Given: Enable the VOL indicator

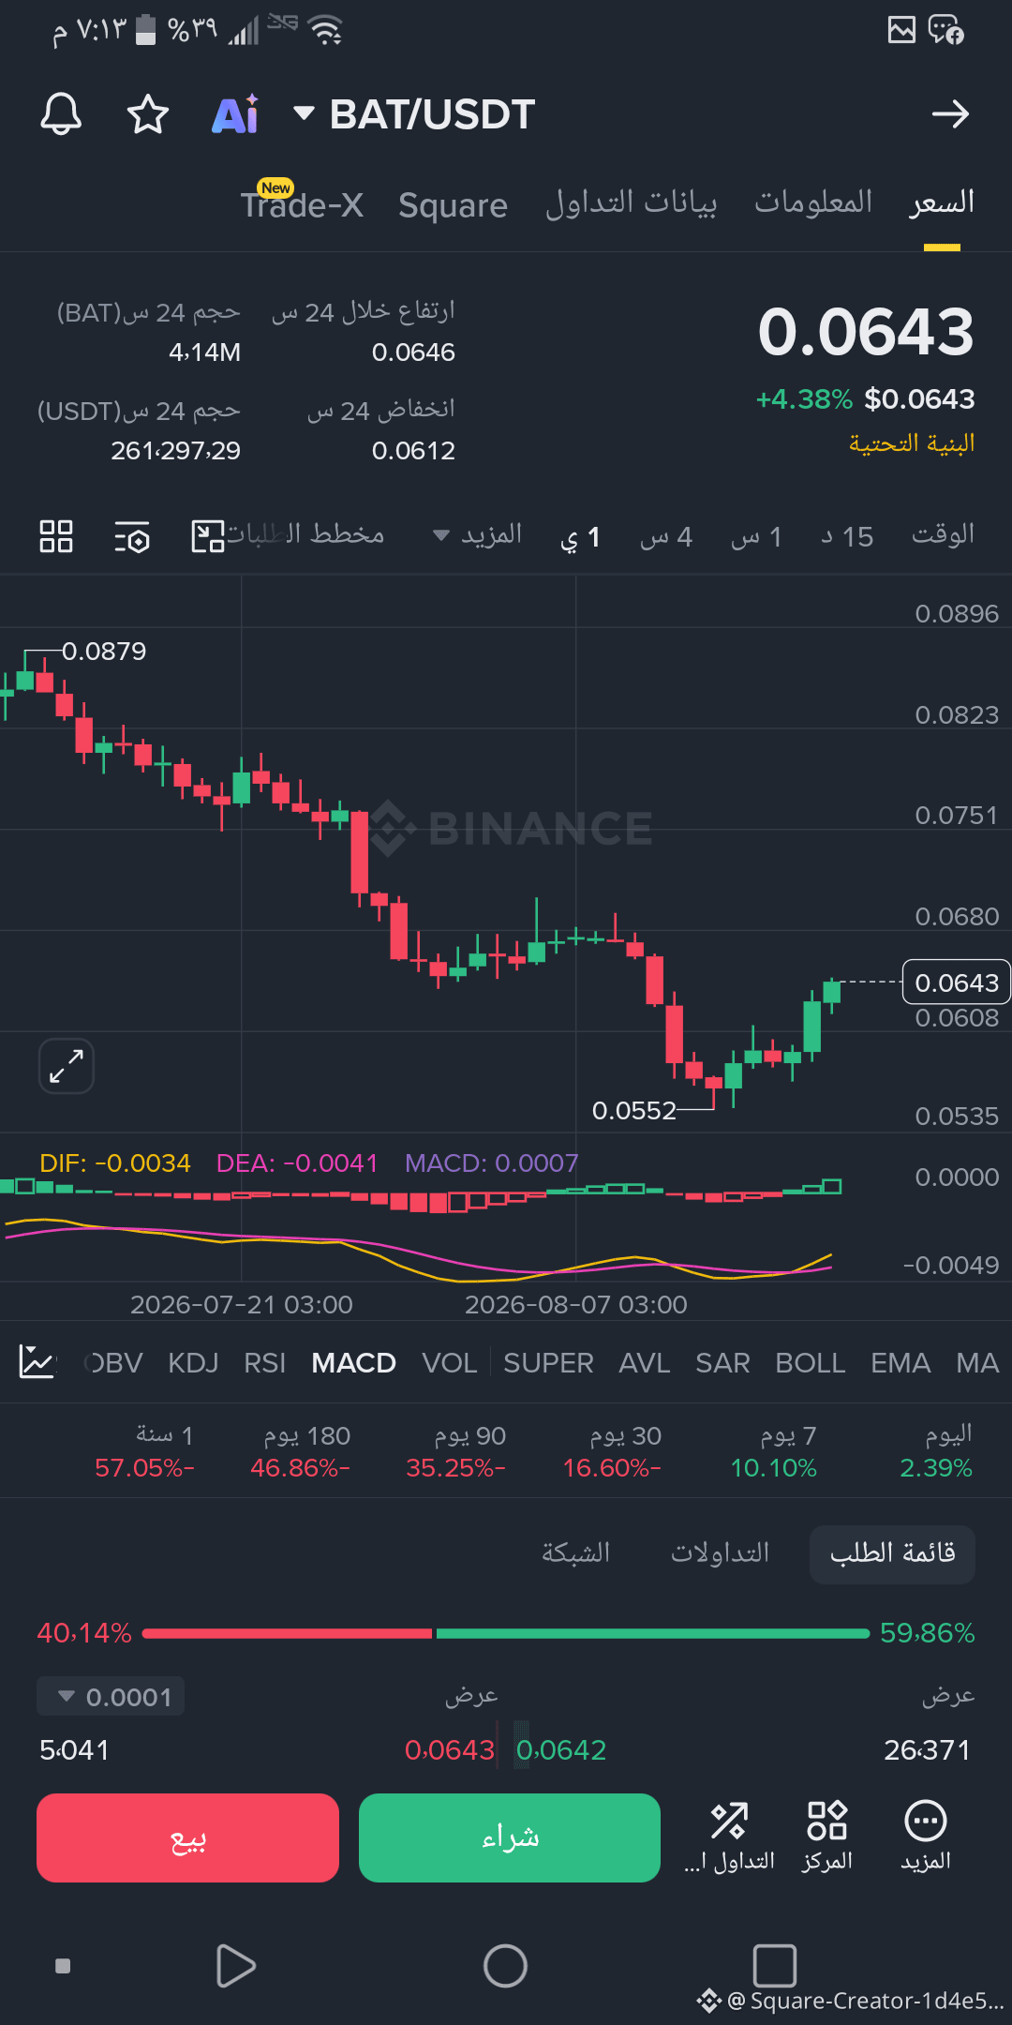Looking at the screenshot, I should click(x=450, y=1363).
